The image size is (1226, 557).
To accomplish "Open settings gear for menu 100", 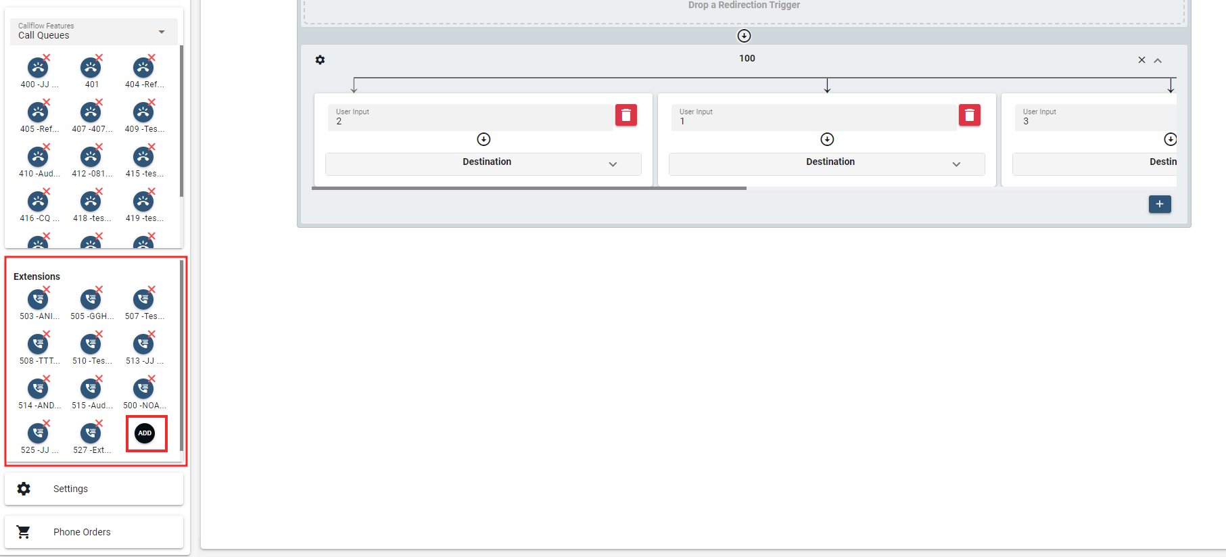I will pos(320,60).
